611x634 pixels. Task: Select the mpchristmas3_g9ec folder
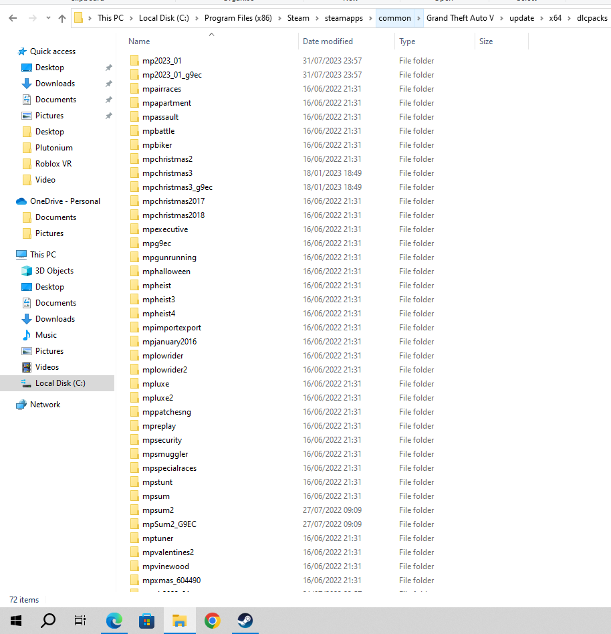(x=177, y=187)
